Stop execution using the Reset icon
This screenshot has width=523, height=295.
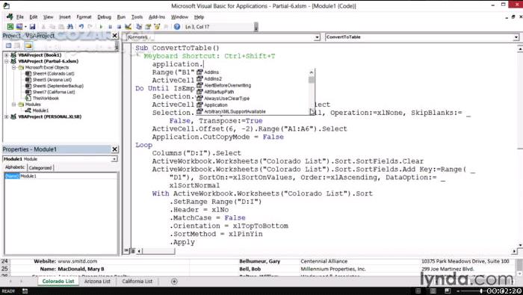(119, 27)
